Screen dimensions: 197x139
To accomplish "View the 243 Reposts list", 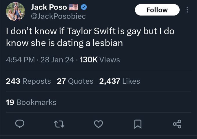I will [x=28, y=81].
